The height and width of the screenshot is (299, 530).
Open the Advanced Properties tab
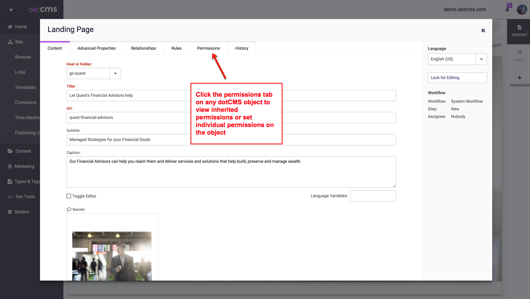pos(96,48)
